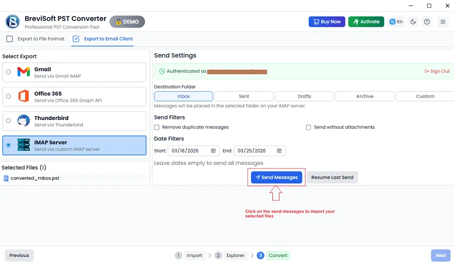Image resolution: width=454 pixels, height=265 pixels.
Task: Select the IMAP Server radio button
Action: pyautogui.click(x=9, y=145)
